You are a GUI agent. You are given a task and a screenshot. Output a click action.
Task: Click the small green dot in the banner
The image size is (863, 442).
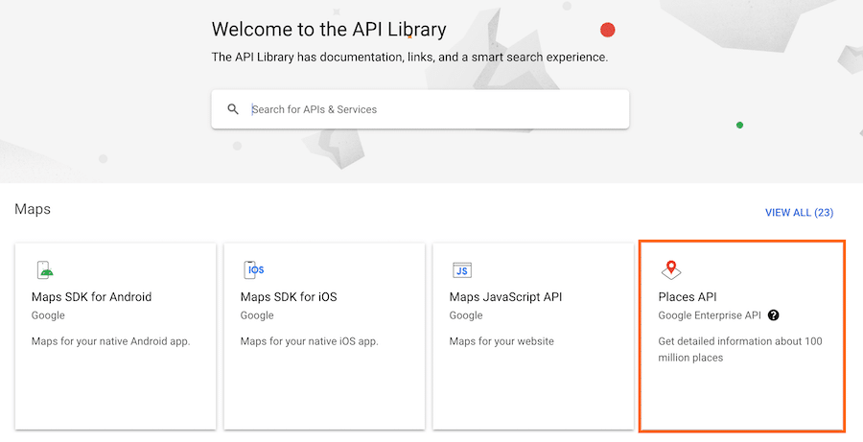pyautogui.click(x=739, y=125)
